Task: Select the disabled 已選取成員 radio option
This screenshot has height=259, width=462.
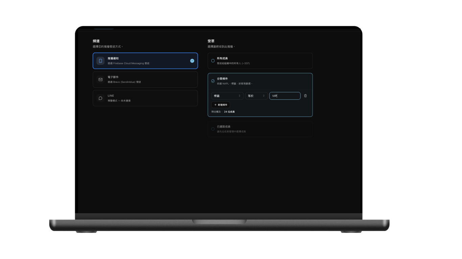Action: (x=213, y=129)
